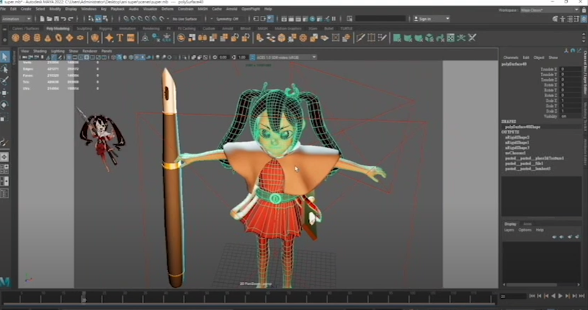Select the arrow Select tool in the toolbox
The image size is (588, 310).
coord(5,57)
